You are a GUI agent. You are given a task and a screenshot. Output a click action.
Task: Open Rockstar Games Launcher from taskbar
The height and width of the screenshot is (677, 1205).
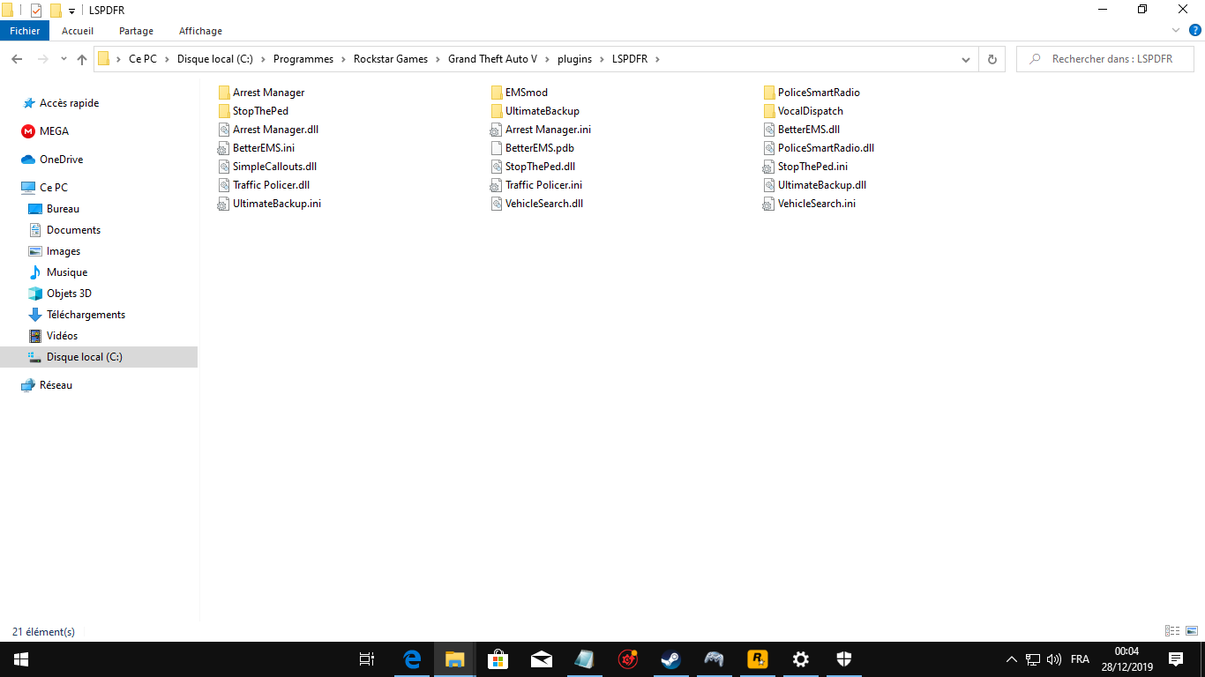click(x=757, y=659)
